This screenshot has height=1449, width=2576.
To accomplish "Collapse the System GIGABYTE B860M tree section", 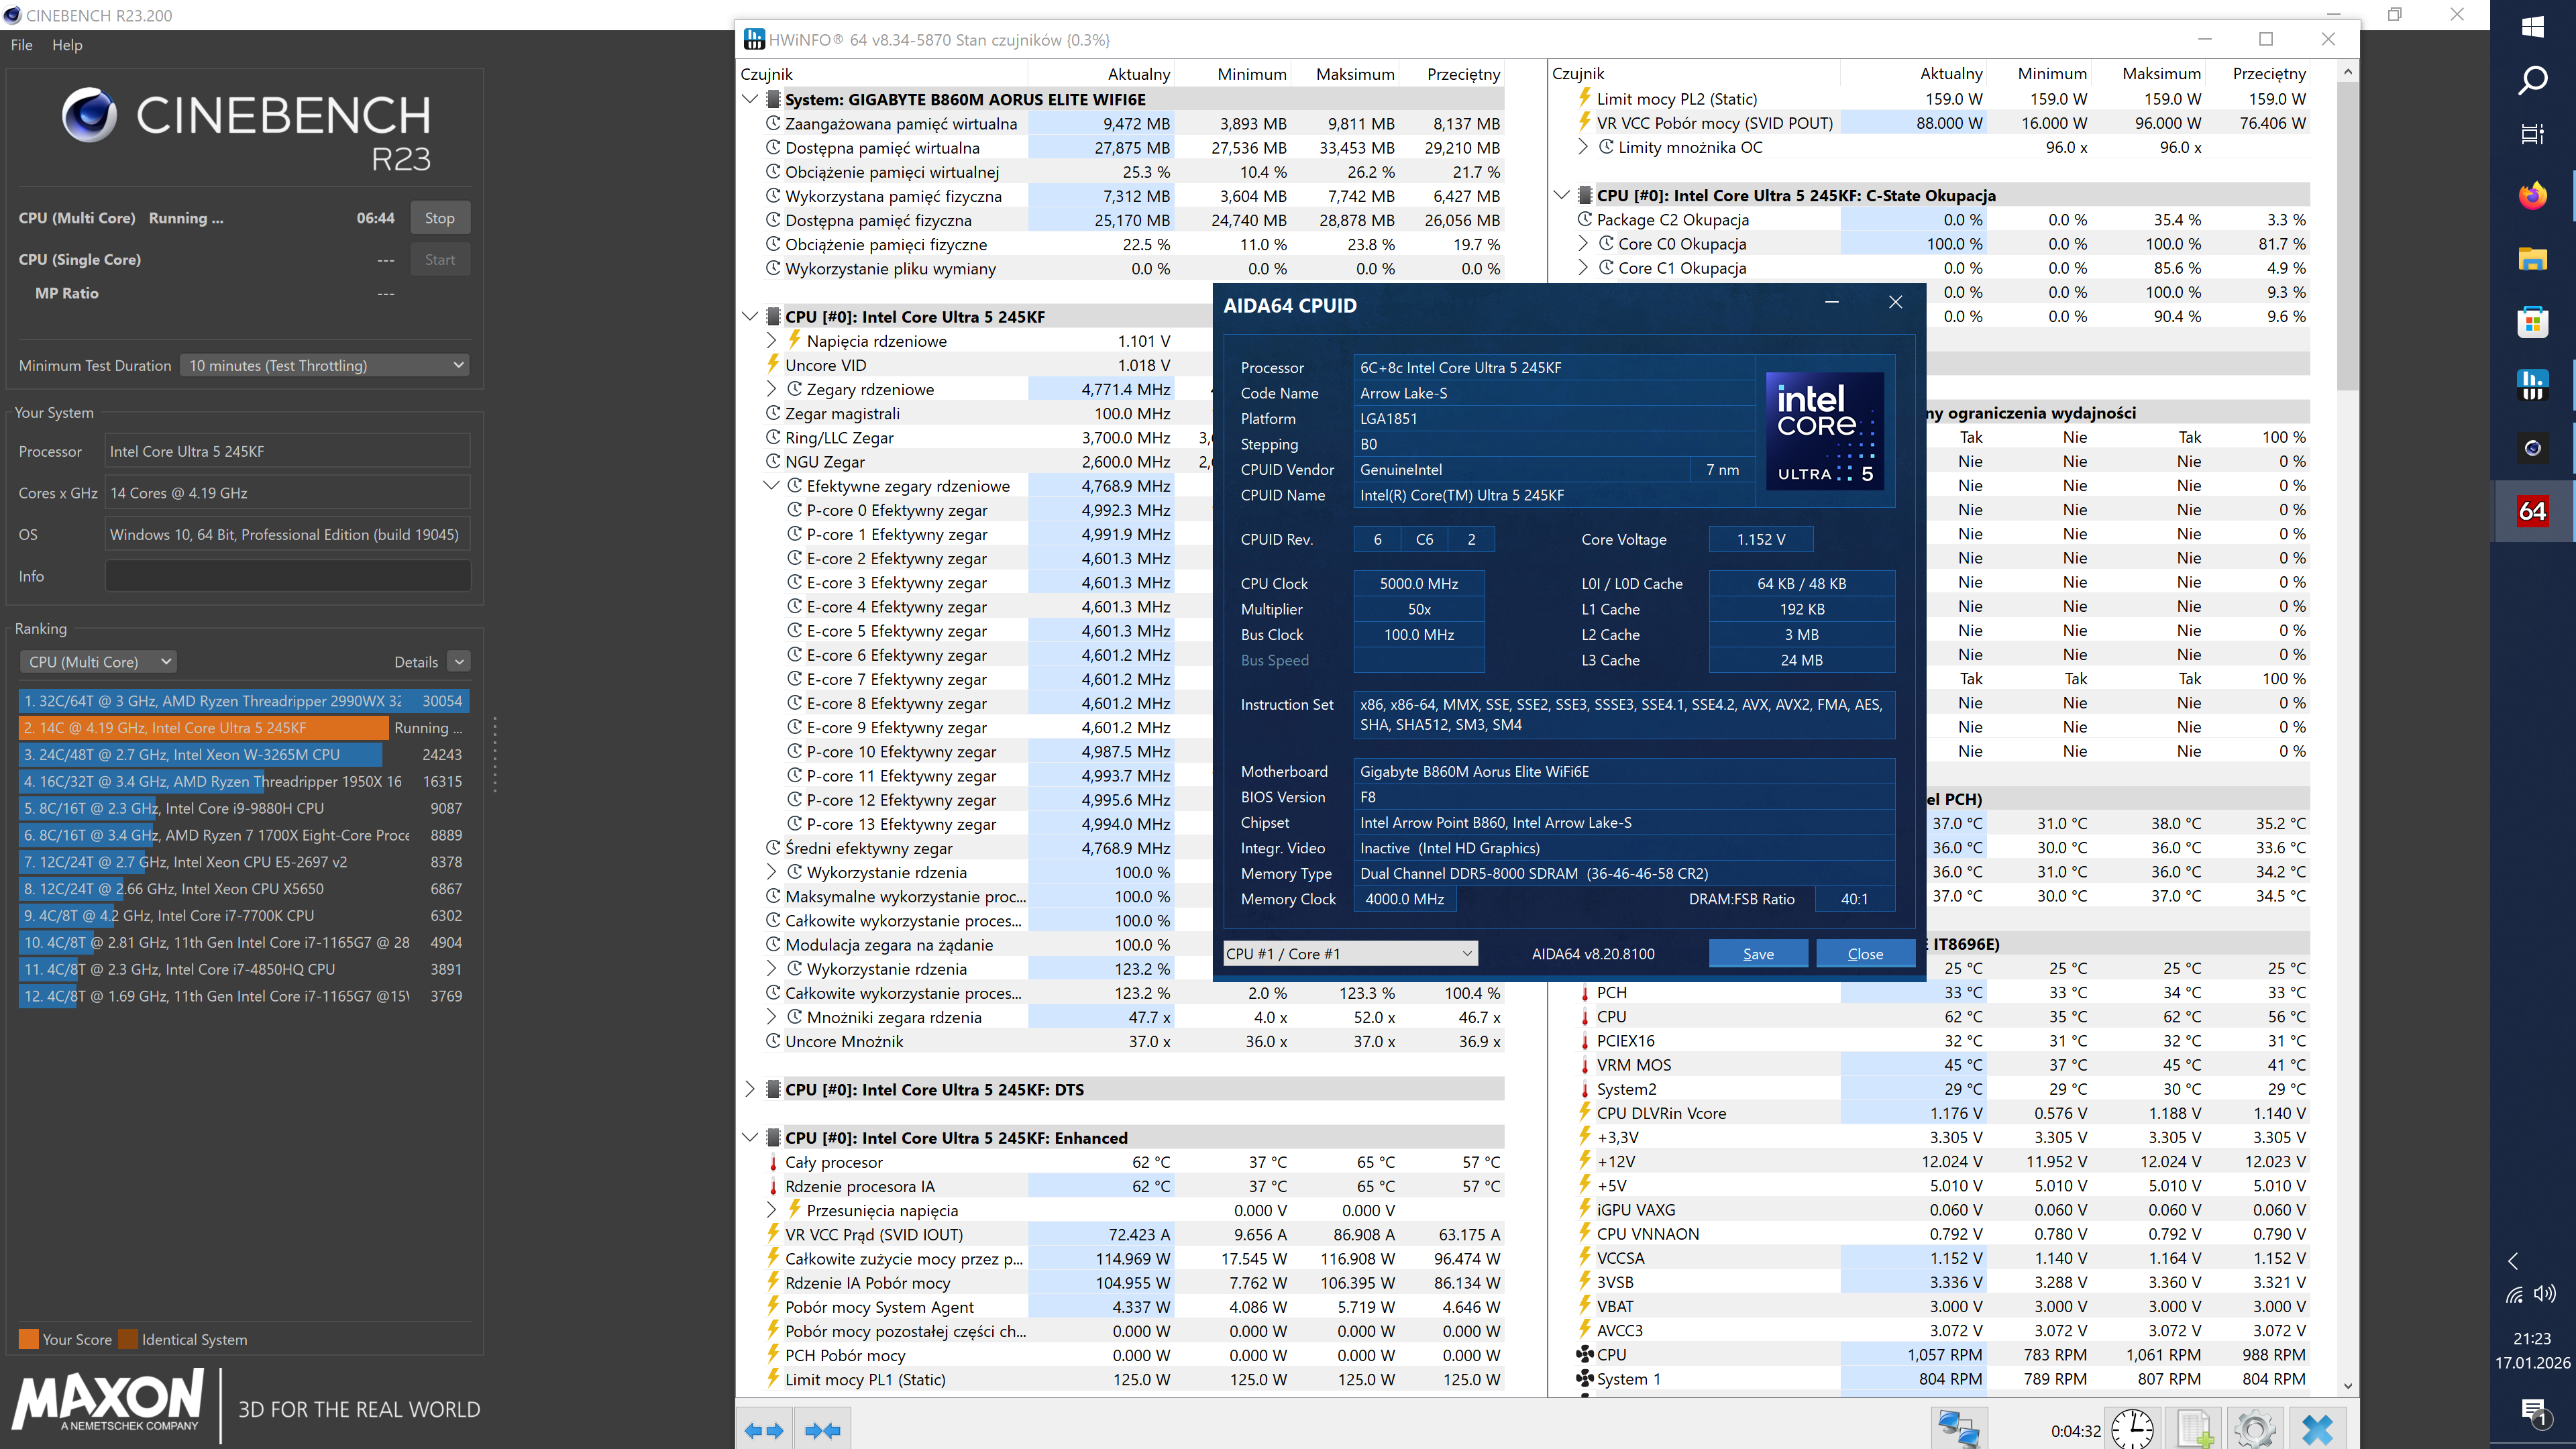I will (750, 99).
